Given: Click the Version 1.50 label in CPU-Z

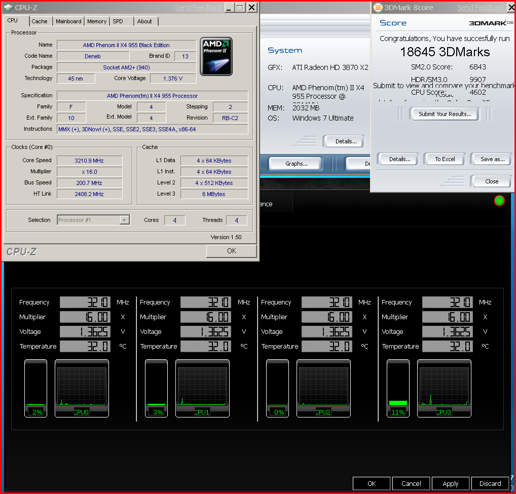Looking at the screenshot, I should click(x=226, y=237).
